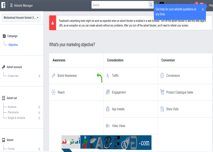Click Create new under Advert account
The height and width of the screenshot is (152, 213).
coord(13,76)
